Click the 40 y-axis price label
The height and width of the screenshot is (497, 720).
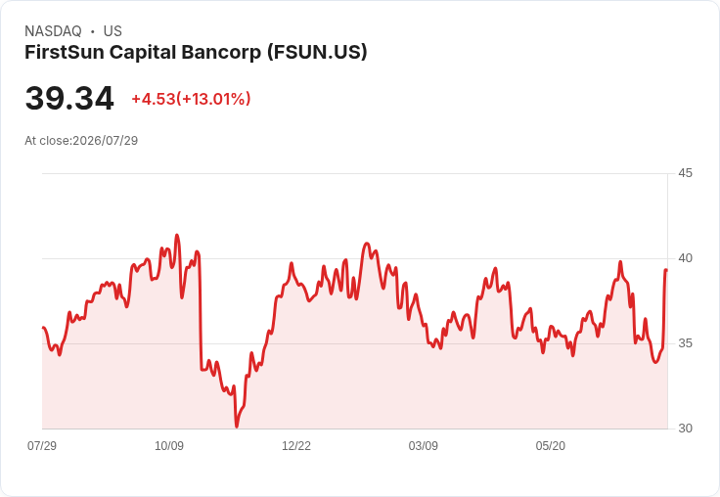point(685,258)
